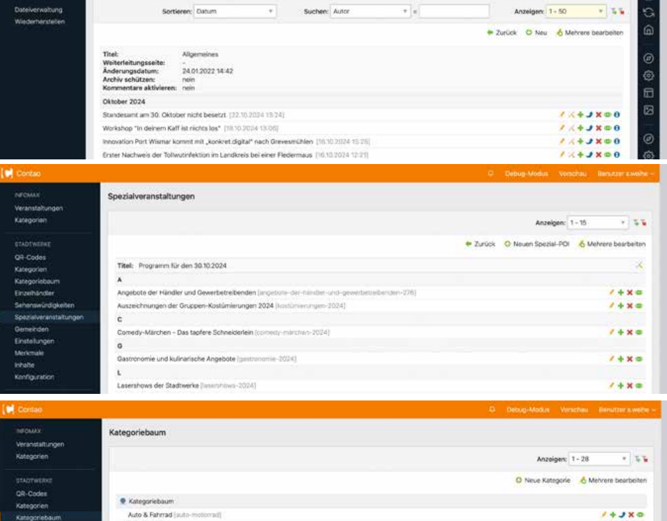Click the search text field next to Autor

pyautogui.click(x=454, y=11)
